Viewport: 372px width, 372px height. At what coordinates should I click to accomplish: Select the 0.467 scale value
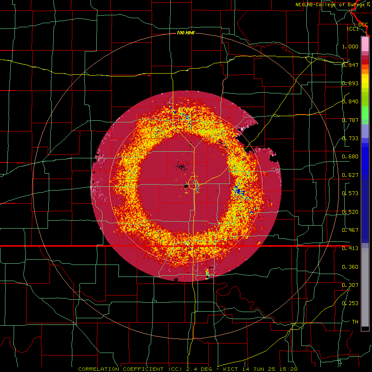point(350,230)
